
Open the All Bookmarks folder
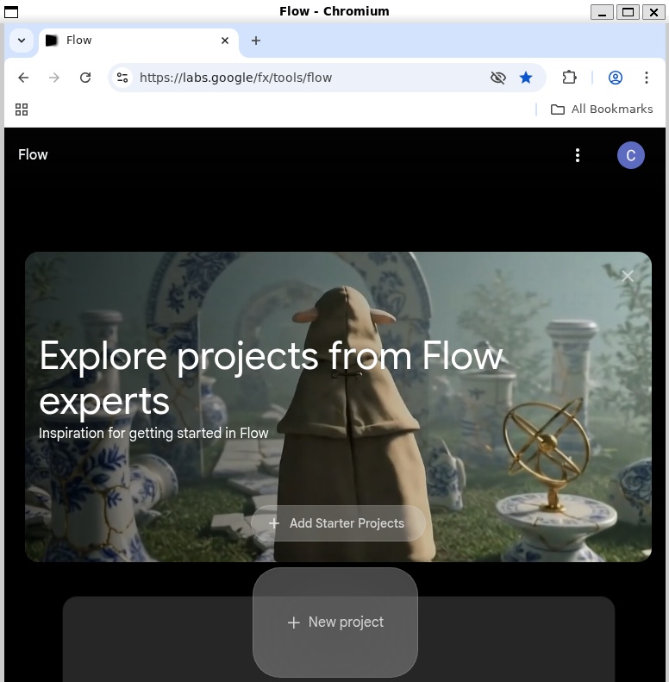tap(602, 109)
